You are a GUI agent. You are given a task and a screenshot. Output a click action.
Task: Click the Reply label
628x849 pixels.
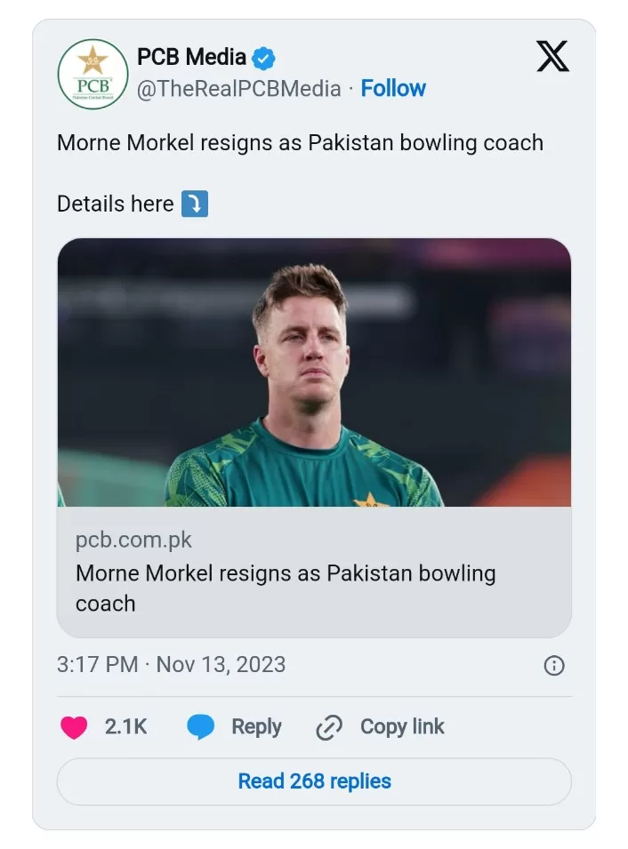256,727
